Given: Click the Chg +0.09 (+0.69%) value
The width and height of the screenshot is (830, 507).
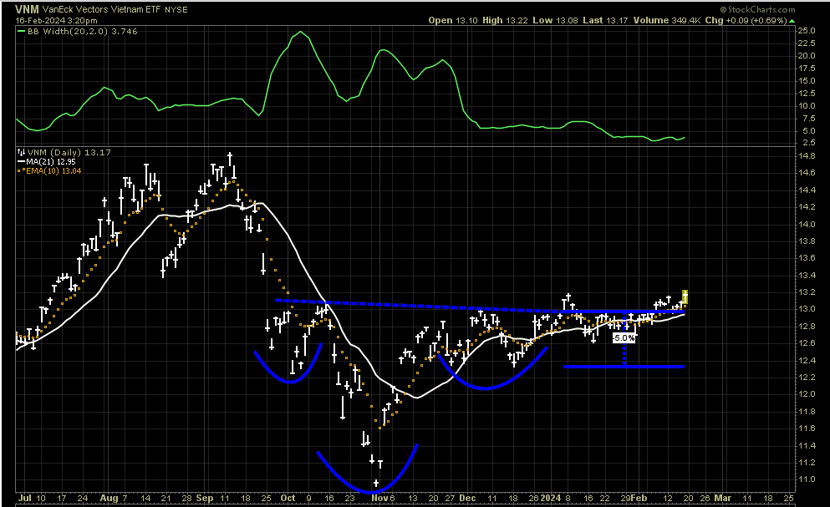Looking at the screenshot, I should click(x=746, y=20).
